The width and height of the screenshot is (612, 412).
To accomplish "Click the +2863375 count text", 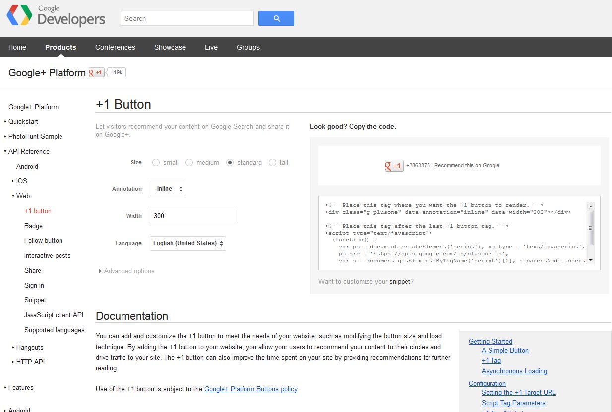I will tap(418, 166).
